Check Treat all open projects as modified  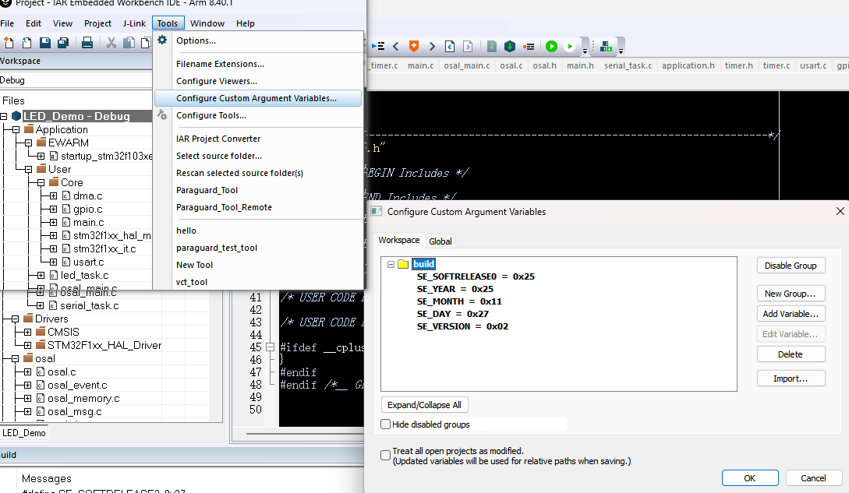[385, 455]
